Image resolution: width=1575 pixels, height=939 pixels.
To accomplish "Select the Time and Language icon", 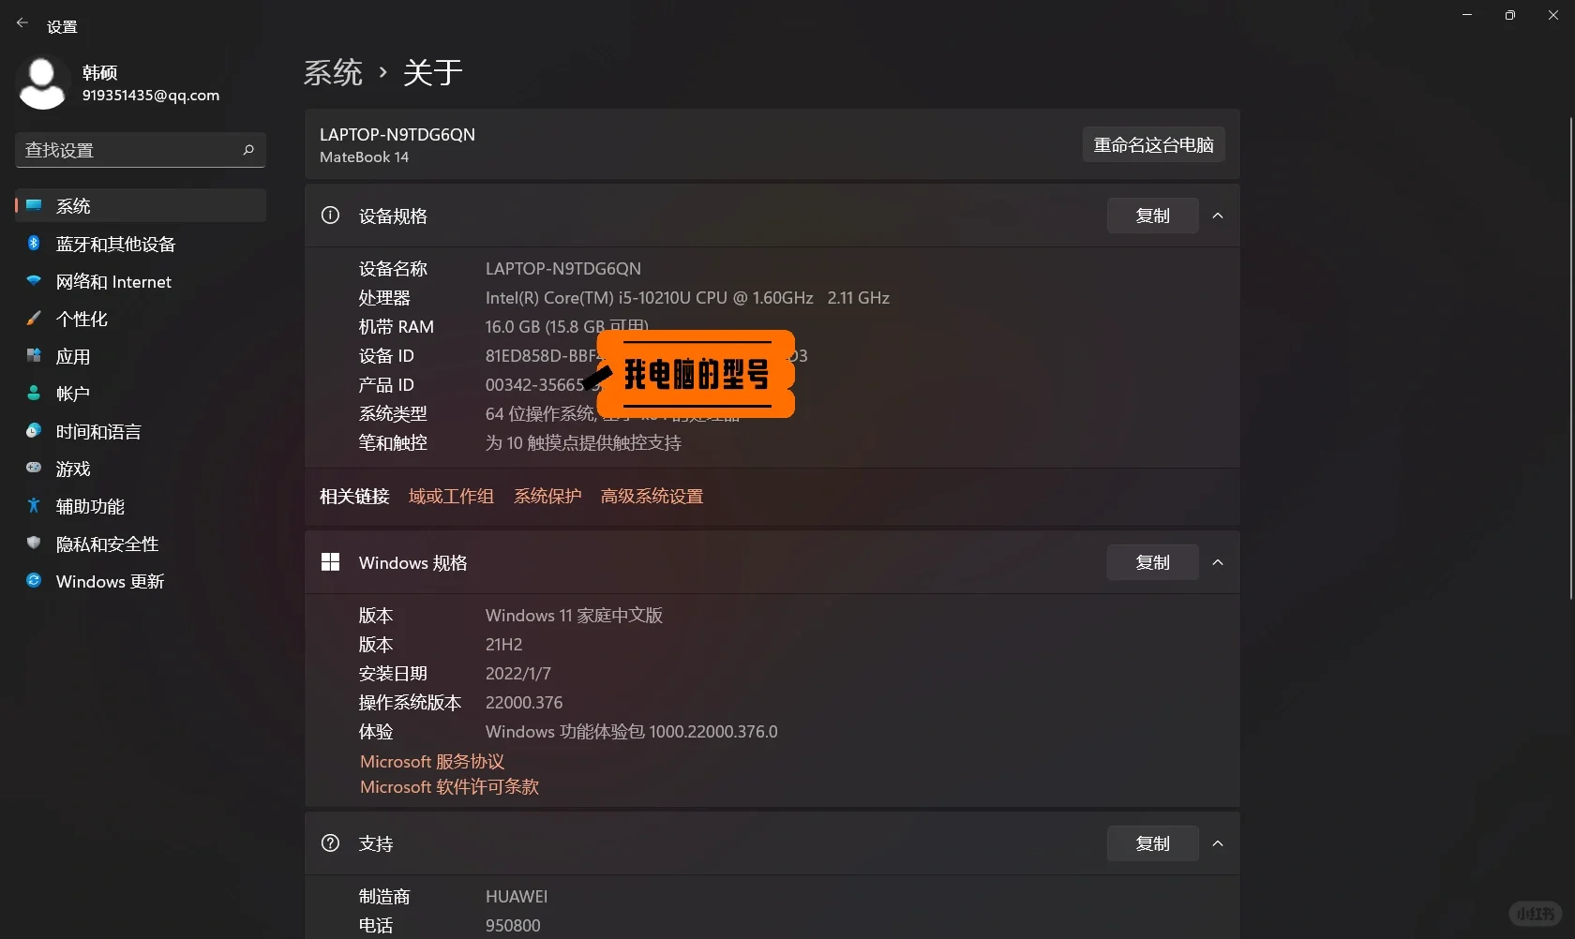I will click(x=34, y=431).
